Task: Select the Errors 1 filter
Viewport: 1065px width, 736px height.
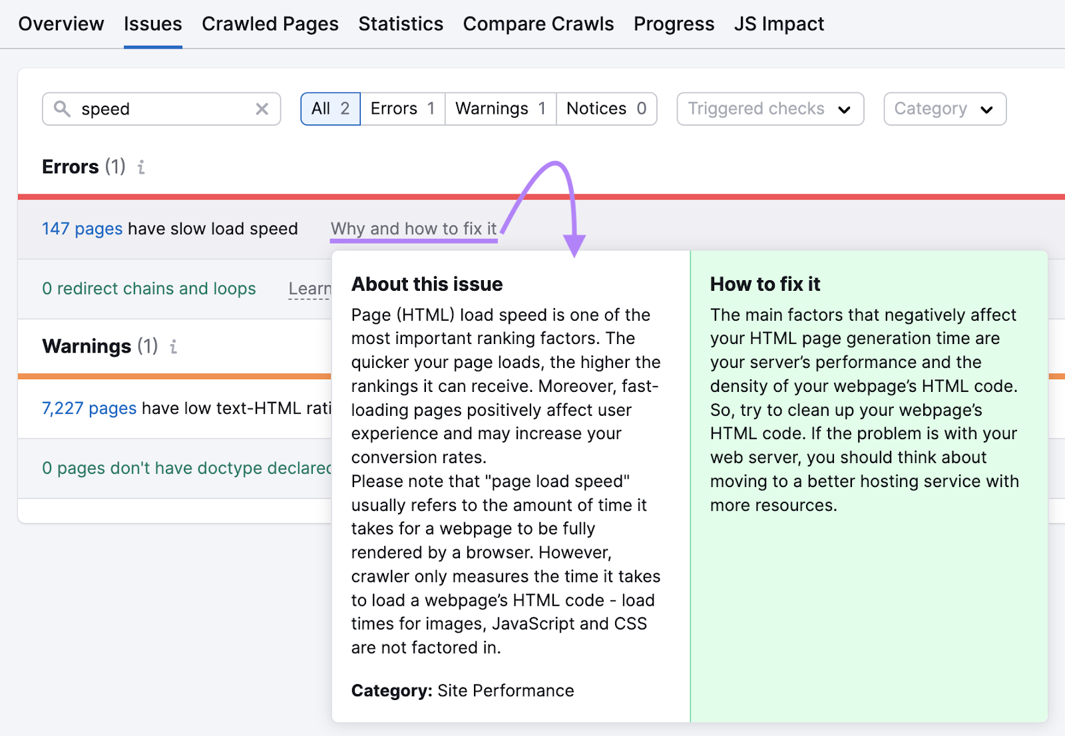Action: pyautogui.click(x=402, y=108)
